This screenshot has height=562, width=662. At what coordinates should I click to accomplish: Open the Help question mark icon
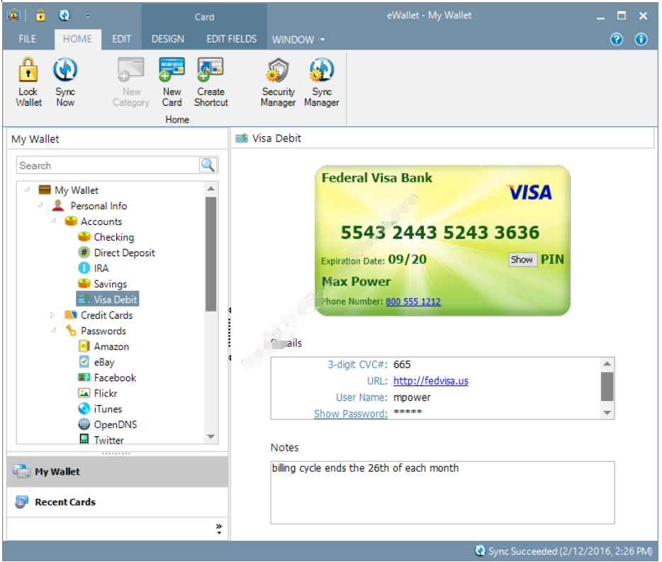pos(616,40)
